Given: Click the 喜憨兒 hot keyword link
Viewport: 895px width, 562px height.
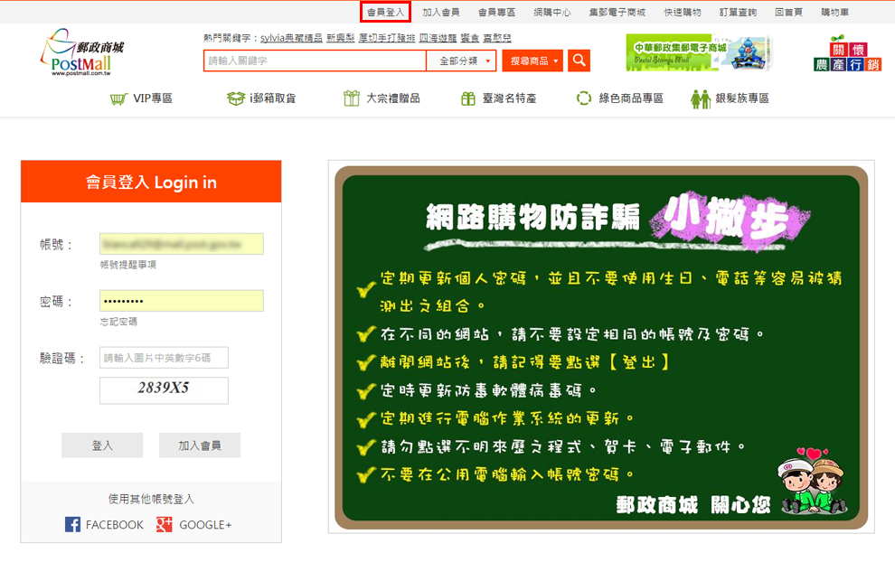Looking at the screenshot, I should [497, 38].
